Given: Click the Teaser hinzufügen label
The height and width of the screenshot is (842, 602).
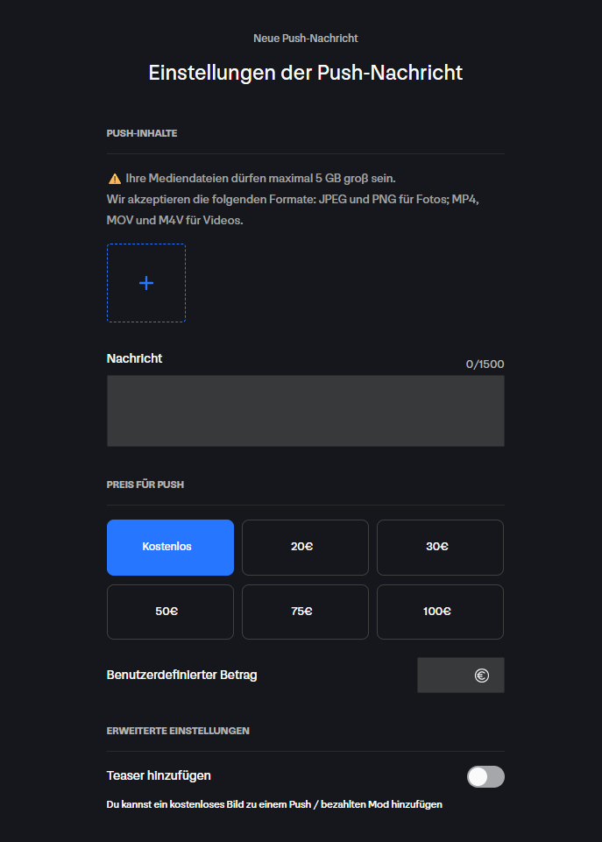Looking at the screenshot, I should 159,775.
